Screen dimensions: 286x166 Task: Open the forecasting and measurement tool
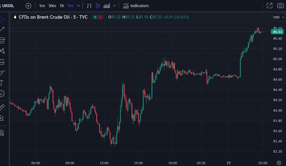pos(2,62)
